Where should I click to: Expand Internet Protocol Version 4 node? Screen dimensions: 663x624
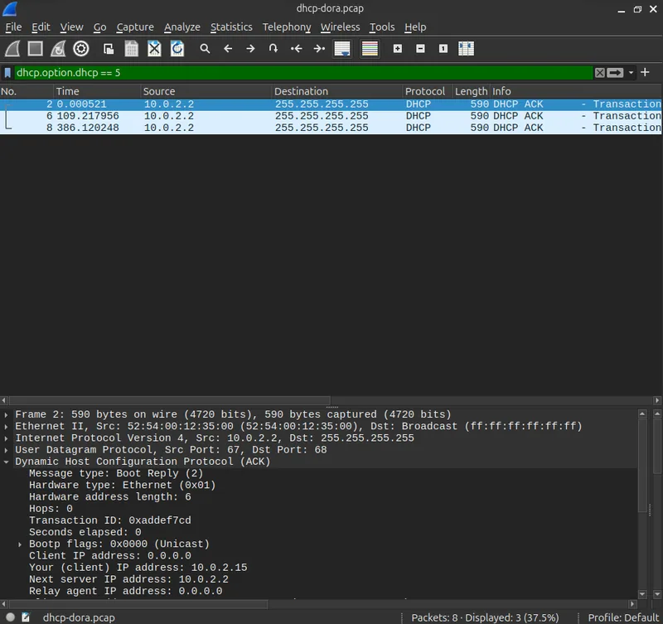pos(6,438)
